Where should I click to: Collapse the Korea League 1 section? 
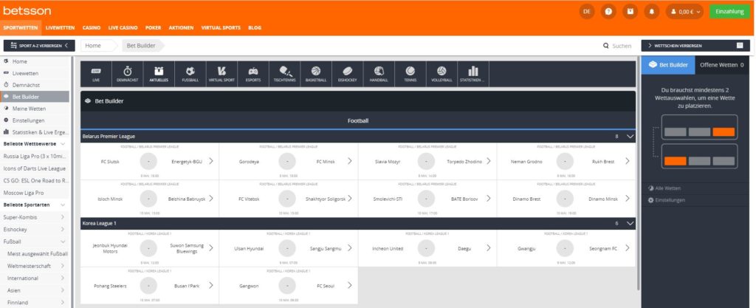click(630, 224)
